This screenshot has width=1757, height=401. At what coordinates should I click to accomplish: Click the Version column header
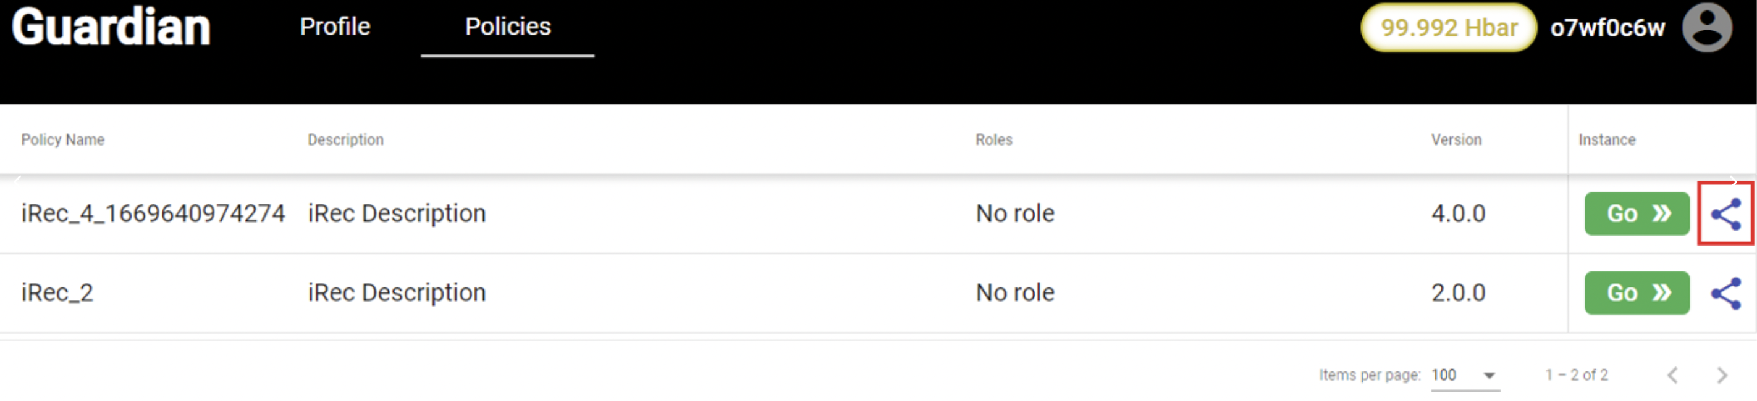click(1456, 139)
